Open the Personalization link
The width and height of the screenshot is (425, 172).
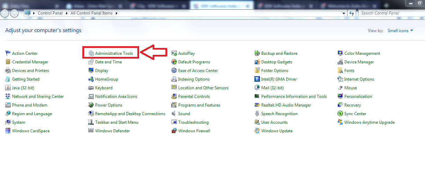pyautogui.click(x=358, y=97)
